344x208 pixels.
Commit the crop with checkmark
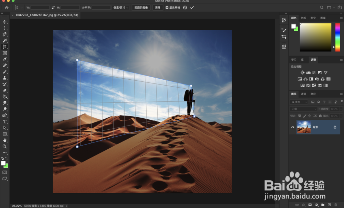(x=192, y=8)
